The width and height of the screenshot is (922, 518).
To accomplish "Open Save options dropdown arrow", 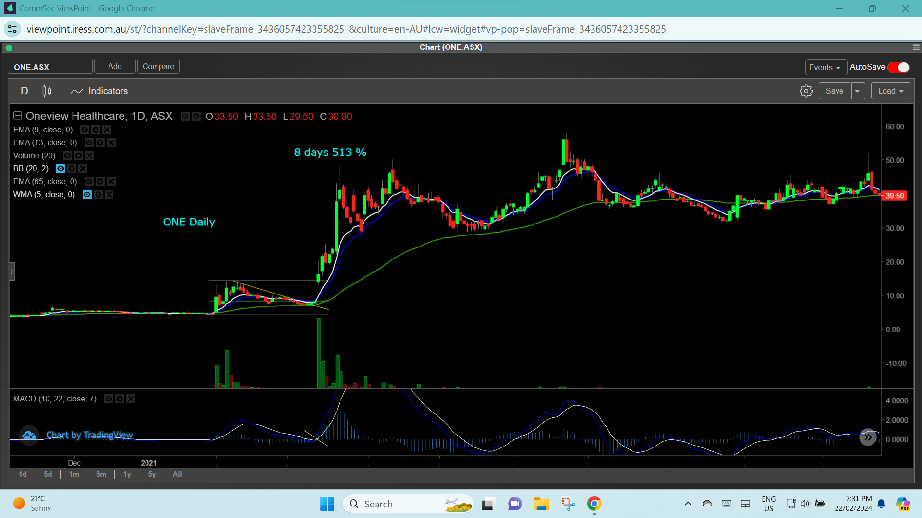I will 858,91.
